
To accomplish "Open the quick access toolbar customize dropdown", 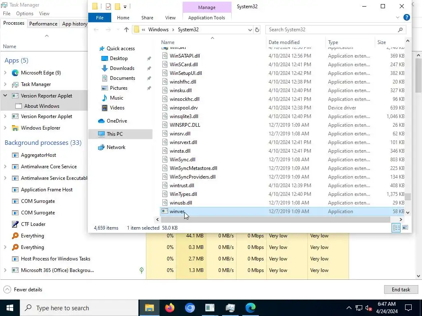I will pos(125,7).
